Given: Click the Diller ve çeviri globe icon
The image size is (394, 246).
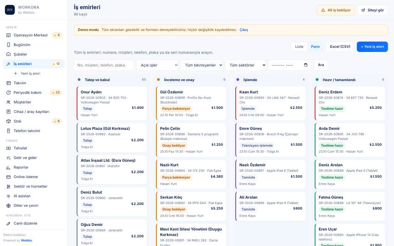Looking at the screenshot, I should click(8, 205).
